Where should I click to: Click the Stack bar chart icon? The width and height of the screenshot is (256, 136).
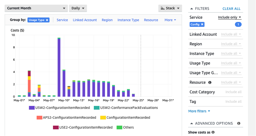coord(163,8)
